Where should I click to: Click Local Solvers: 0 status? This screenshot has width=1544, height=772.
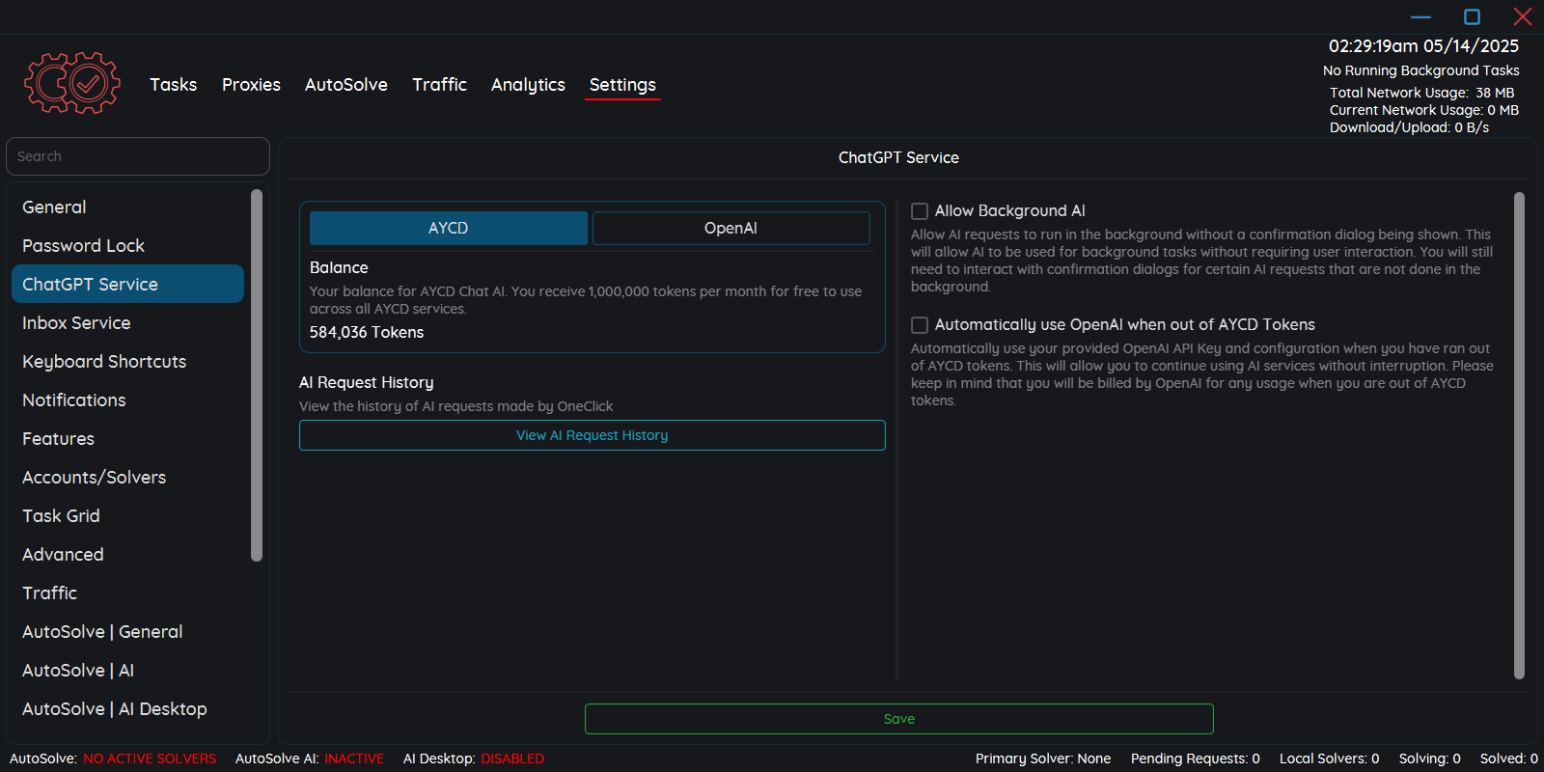(1329, 758)
